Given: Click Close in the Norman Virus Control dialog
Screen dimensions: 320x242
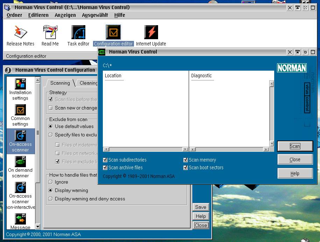Looking at the screenshot, I should [295, 159].
